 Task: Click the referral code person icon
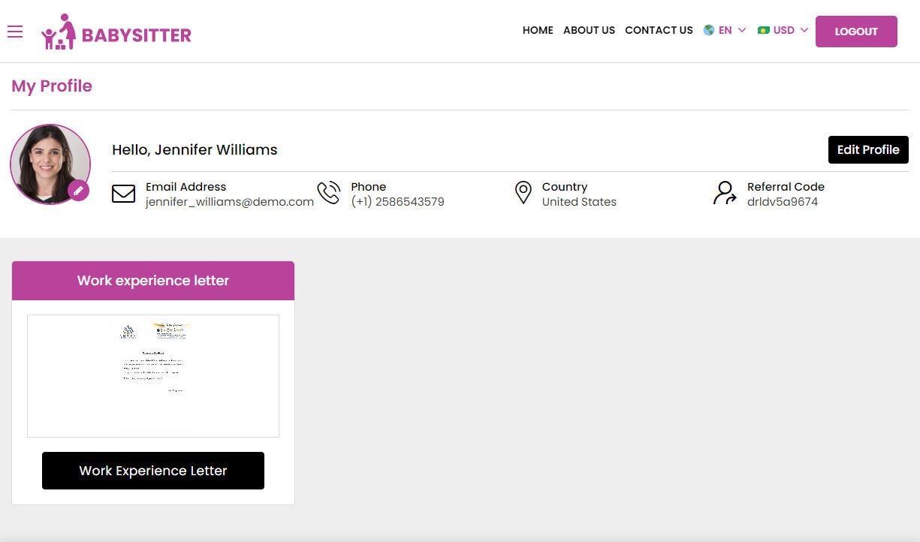725,193
